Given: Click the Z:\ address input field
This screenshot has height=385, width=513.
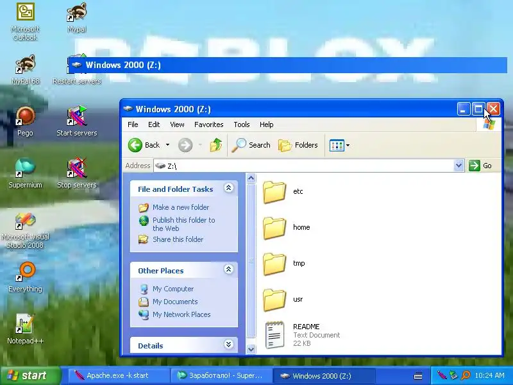Looking at the screenshot, I should (303, 166).
